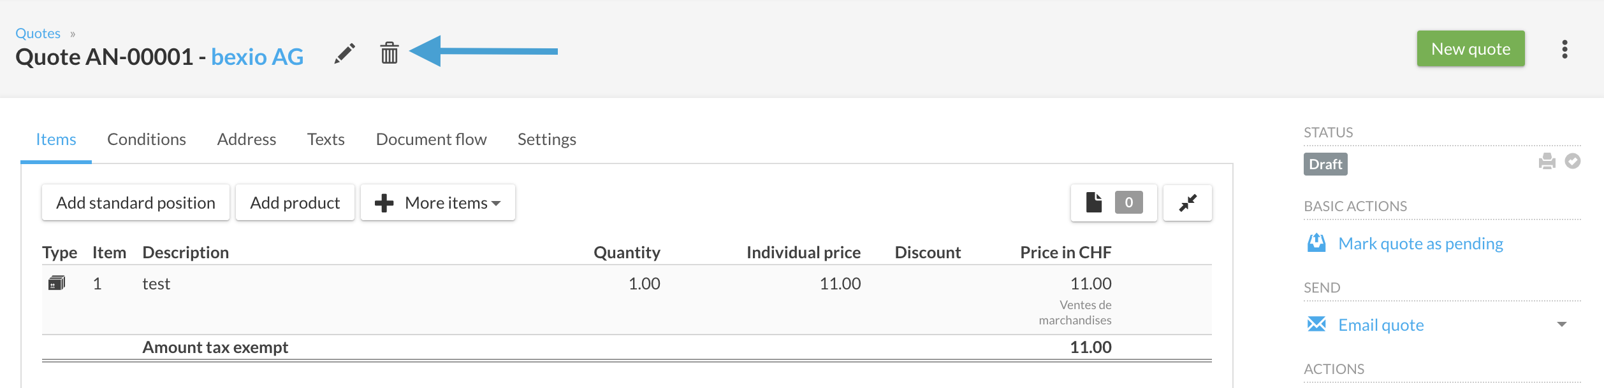Click the collapse arrows icon button
The height and width of the screenshot is (388, 1604).
[x=1187, y=203]
